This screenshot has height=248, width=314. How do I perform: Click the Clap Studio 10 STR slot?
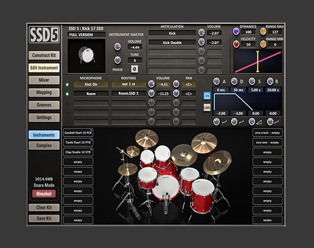click(x=78, y=152)
